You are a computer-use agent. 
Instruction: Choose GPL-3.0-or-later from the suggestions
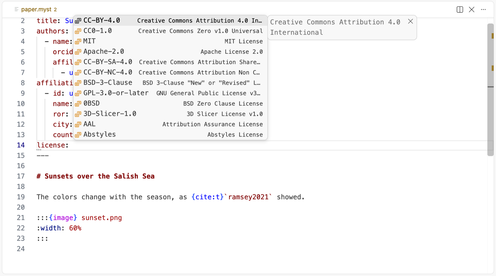(170, 93)
